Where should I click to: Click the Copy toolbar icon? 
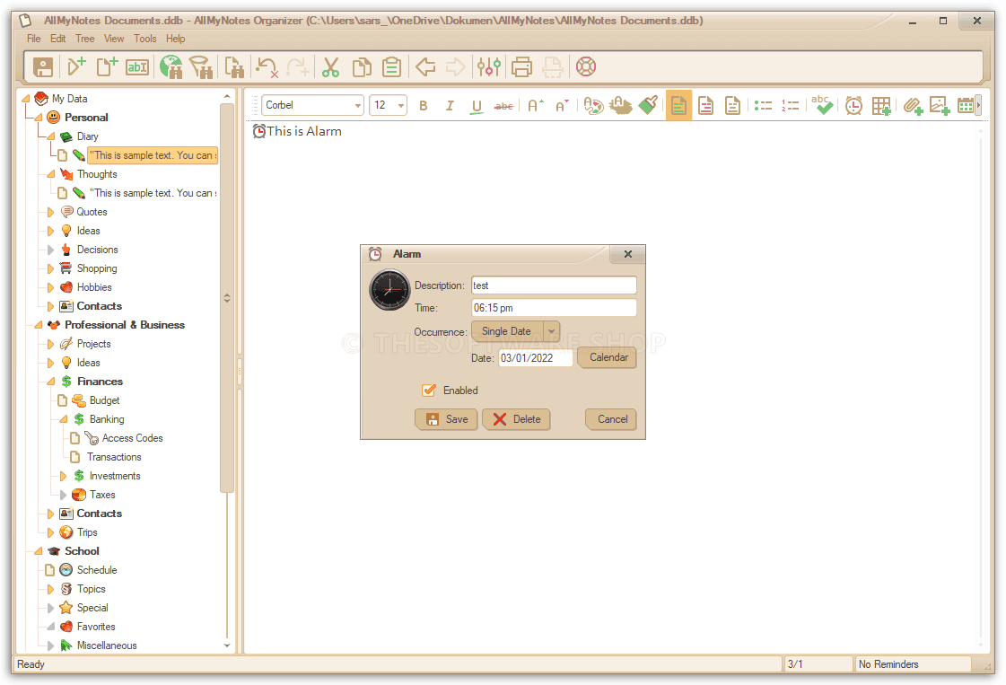pos(362,66)
